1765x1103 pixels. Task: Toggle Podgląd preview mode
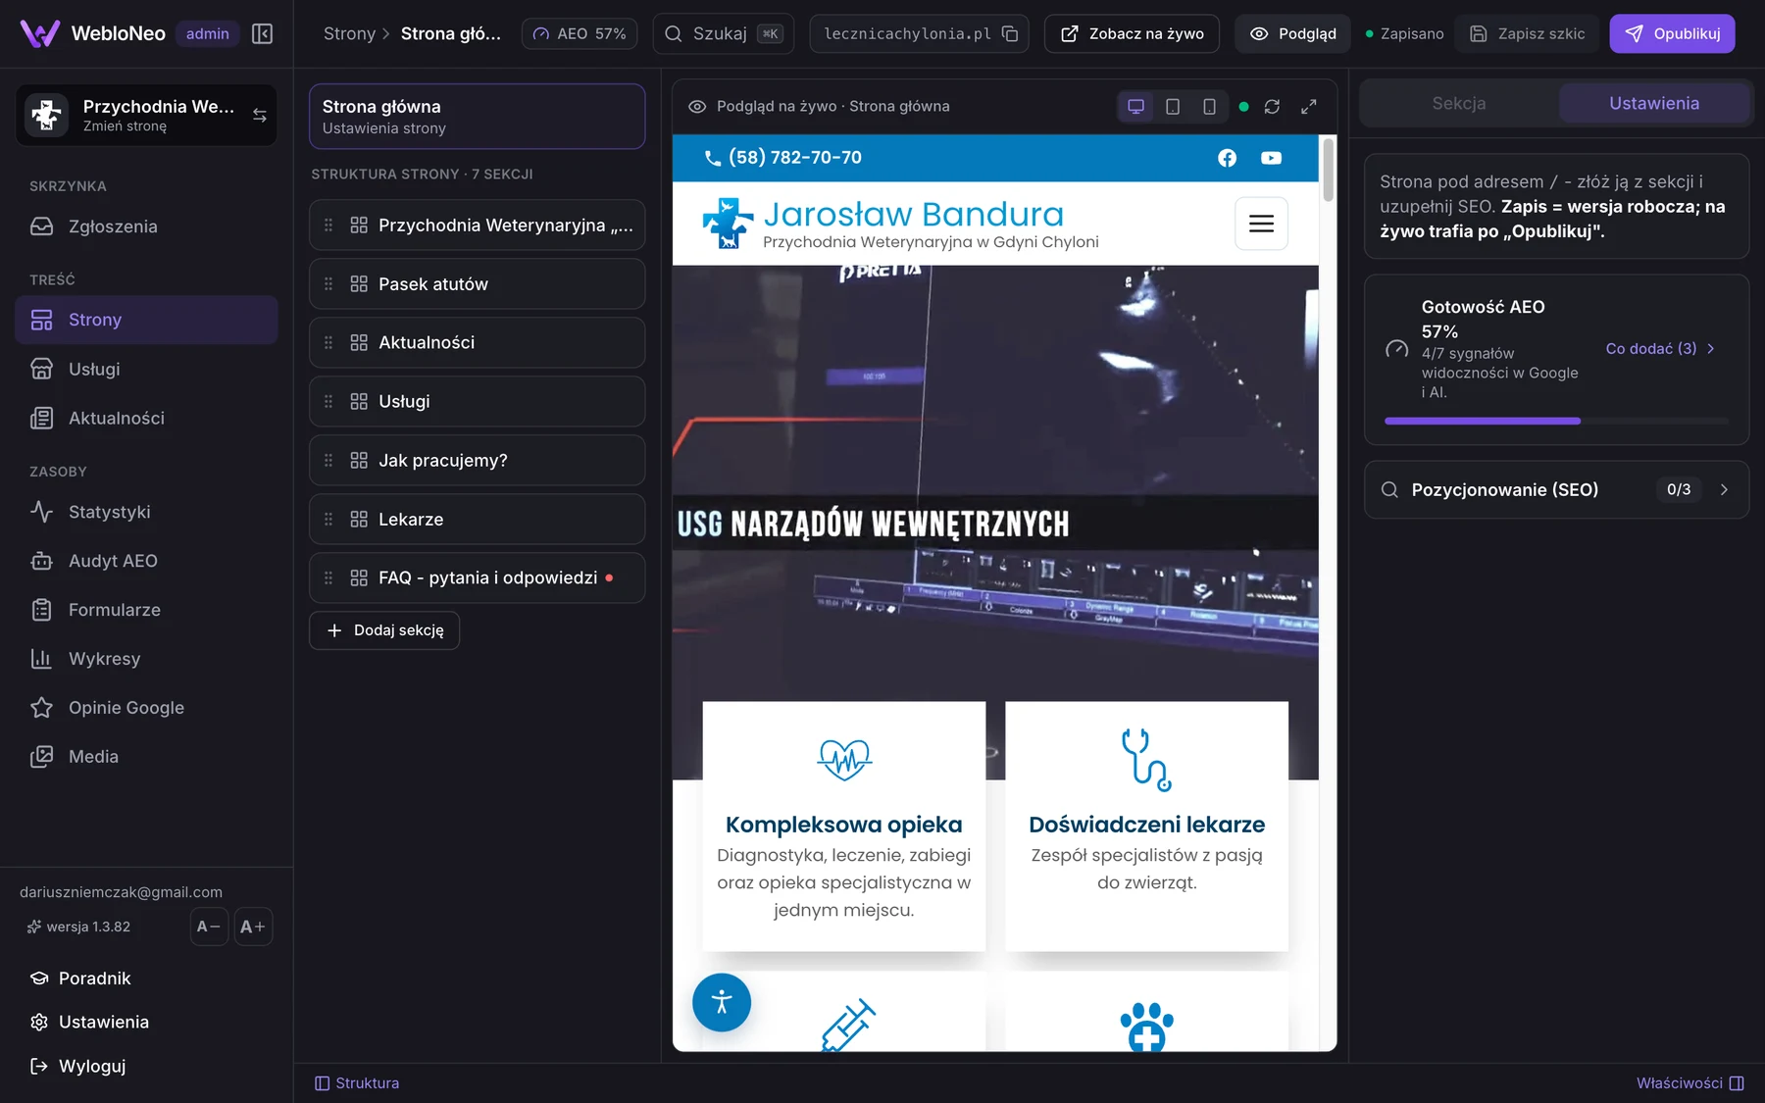point(1292,33)
